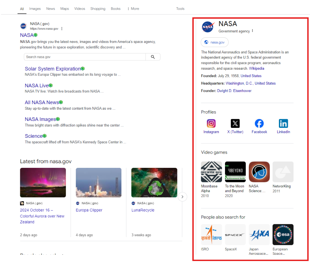Switch to the Maps tab

(65, 9)
